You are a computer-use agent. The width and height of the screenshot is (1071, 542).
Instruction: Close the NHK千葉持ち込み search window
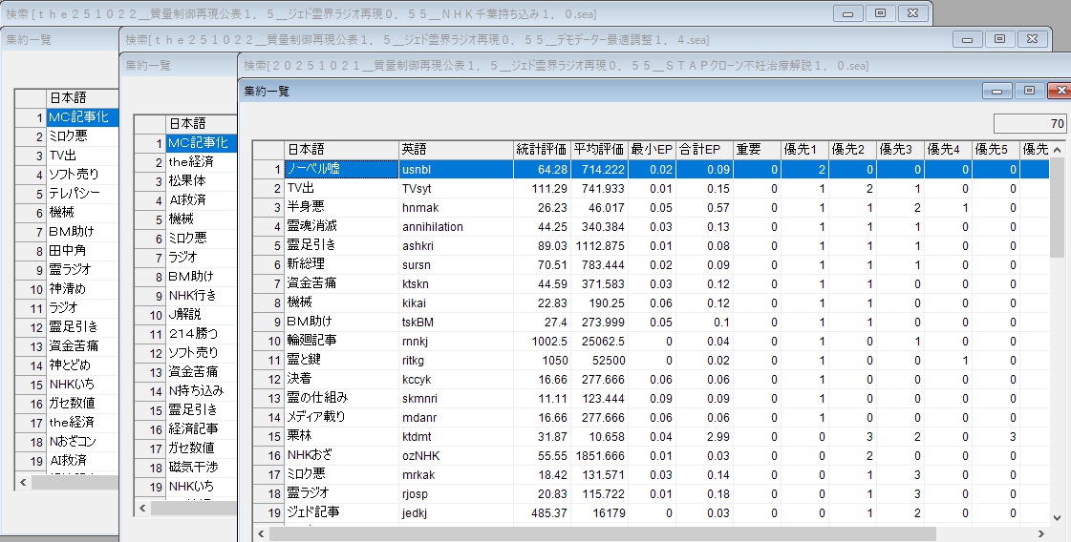[912, 13]
